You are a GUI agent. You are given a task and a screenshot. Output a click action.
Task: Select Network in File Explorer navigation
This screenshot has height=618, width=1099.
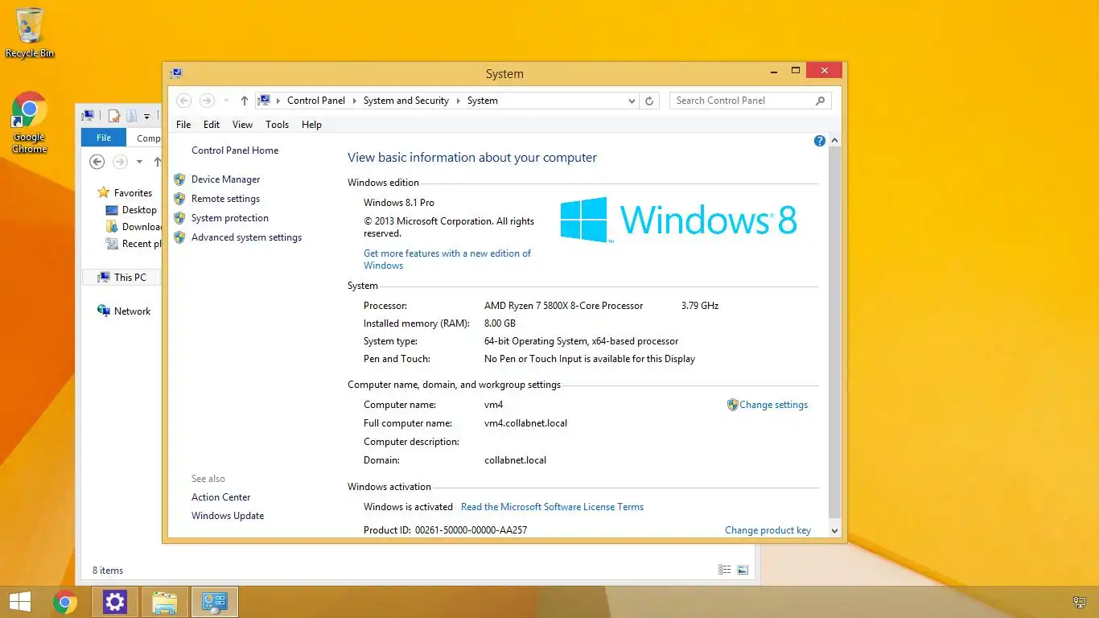pyautogui.click(x=124, y=311)
